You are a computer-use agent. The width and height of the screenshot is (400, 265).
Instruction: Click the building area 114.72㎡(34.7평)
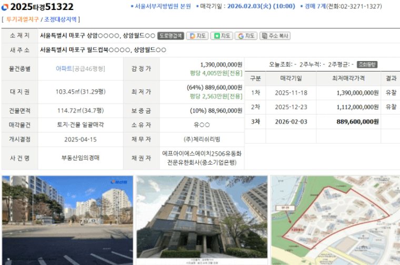pyautogui.click(x=81, y=110)
